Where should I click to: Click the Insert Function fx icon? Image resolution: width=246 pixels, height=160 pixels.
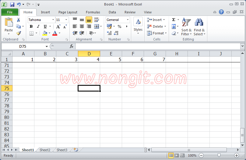(x=72, y=46)
